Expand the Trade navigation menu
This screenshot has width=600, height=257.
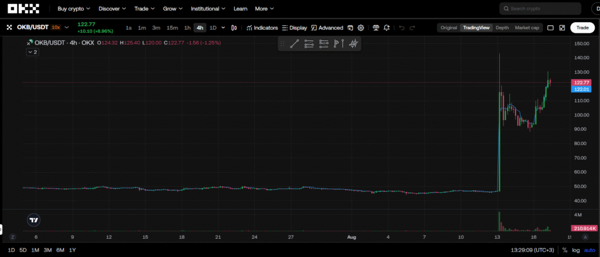click(x=145, y=8)
